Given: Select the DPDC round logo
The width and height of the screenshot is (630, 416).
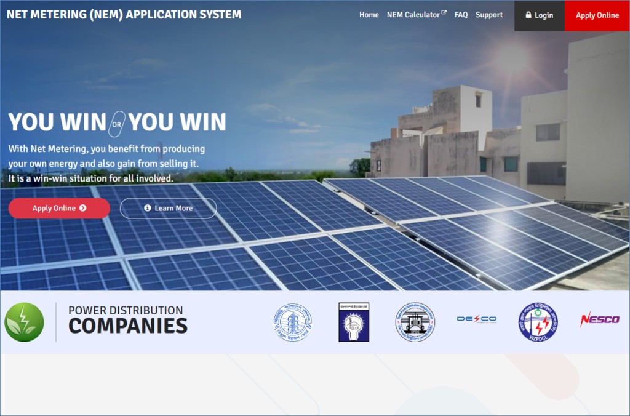Looking at the screenshot, I should pyautogui.click(x=415, y=322).
